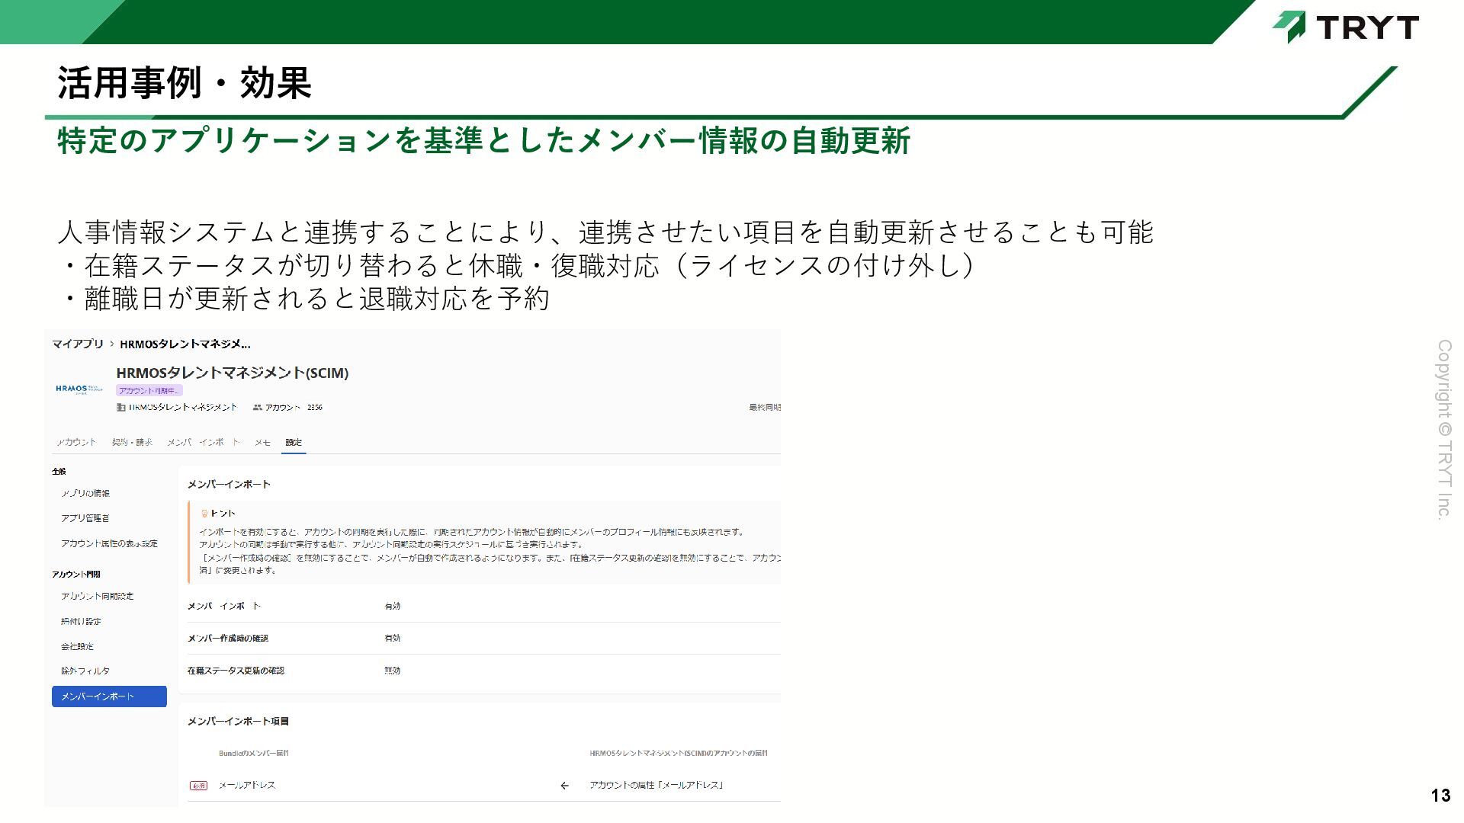Open the マイアプリ breadcrumb link
The height and width of the screenshot is (823, 1464).
77,344
